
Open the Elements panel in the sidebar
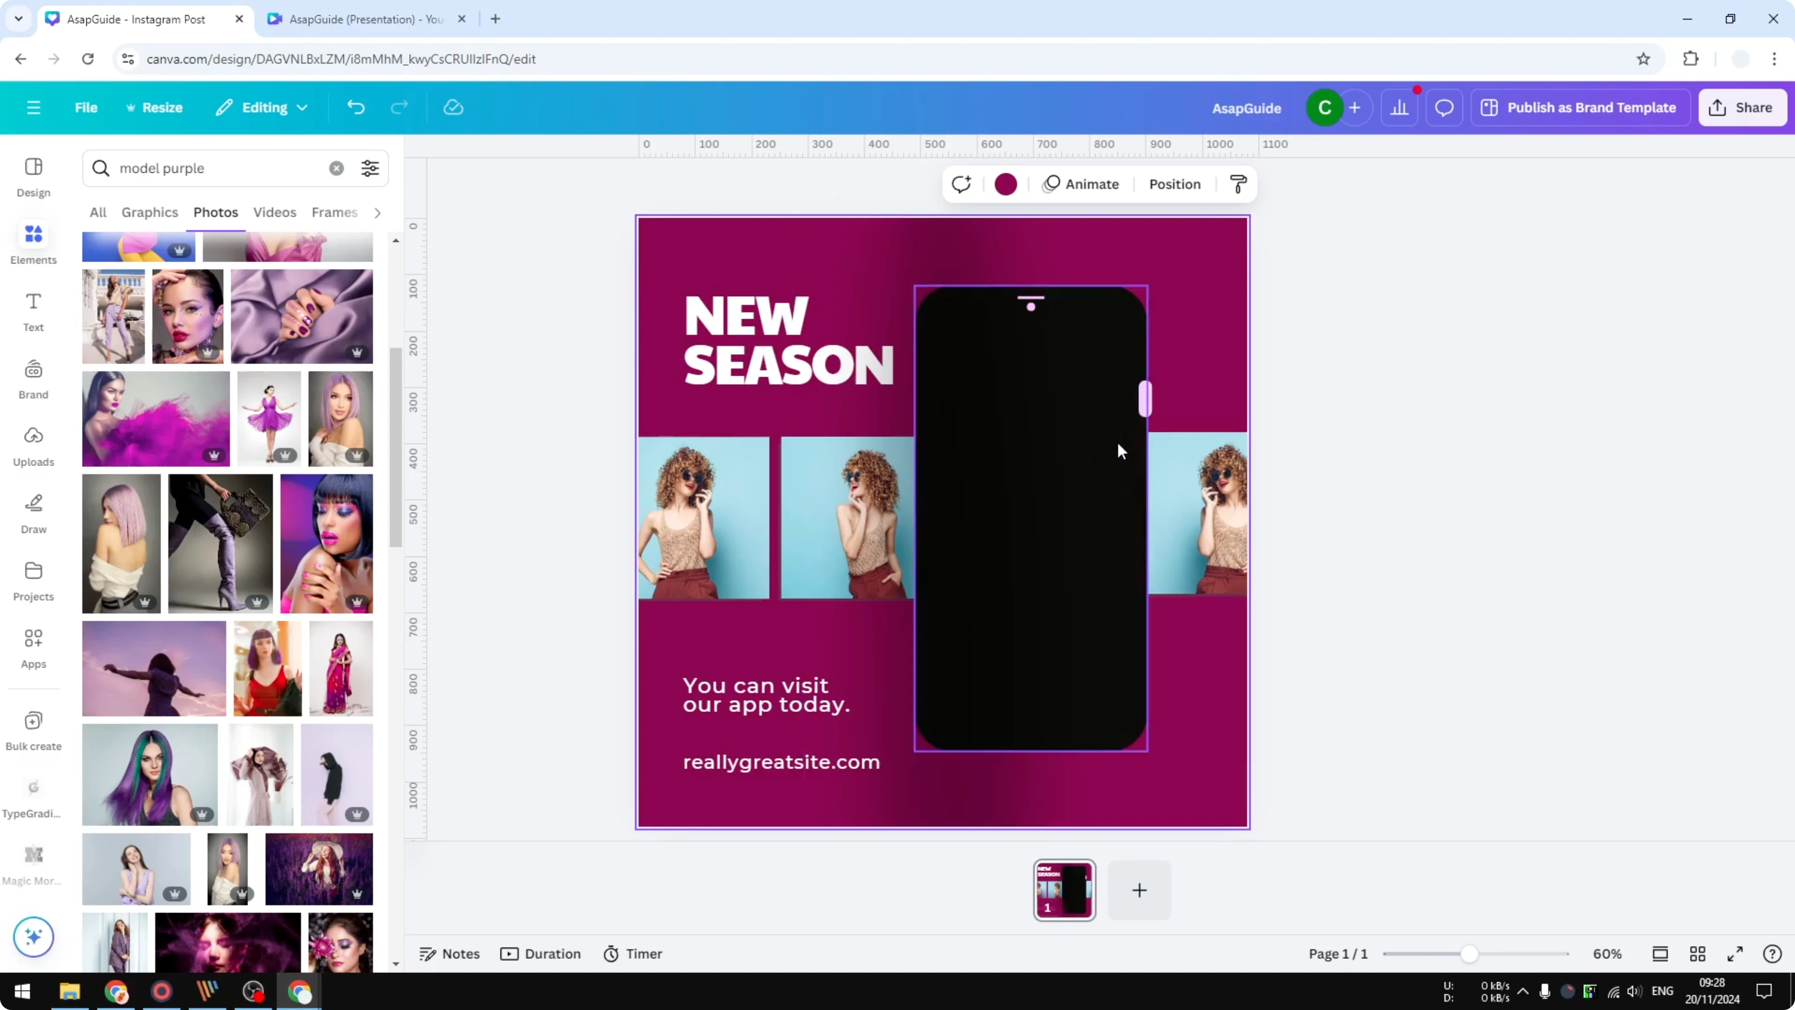[x=33, y=242]
